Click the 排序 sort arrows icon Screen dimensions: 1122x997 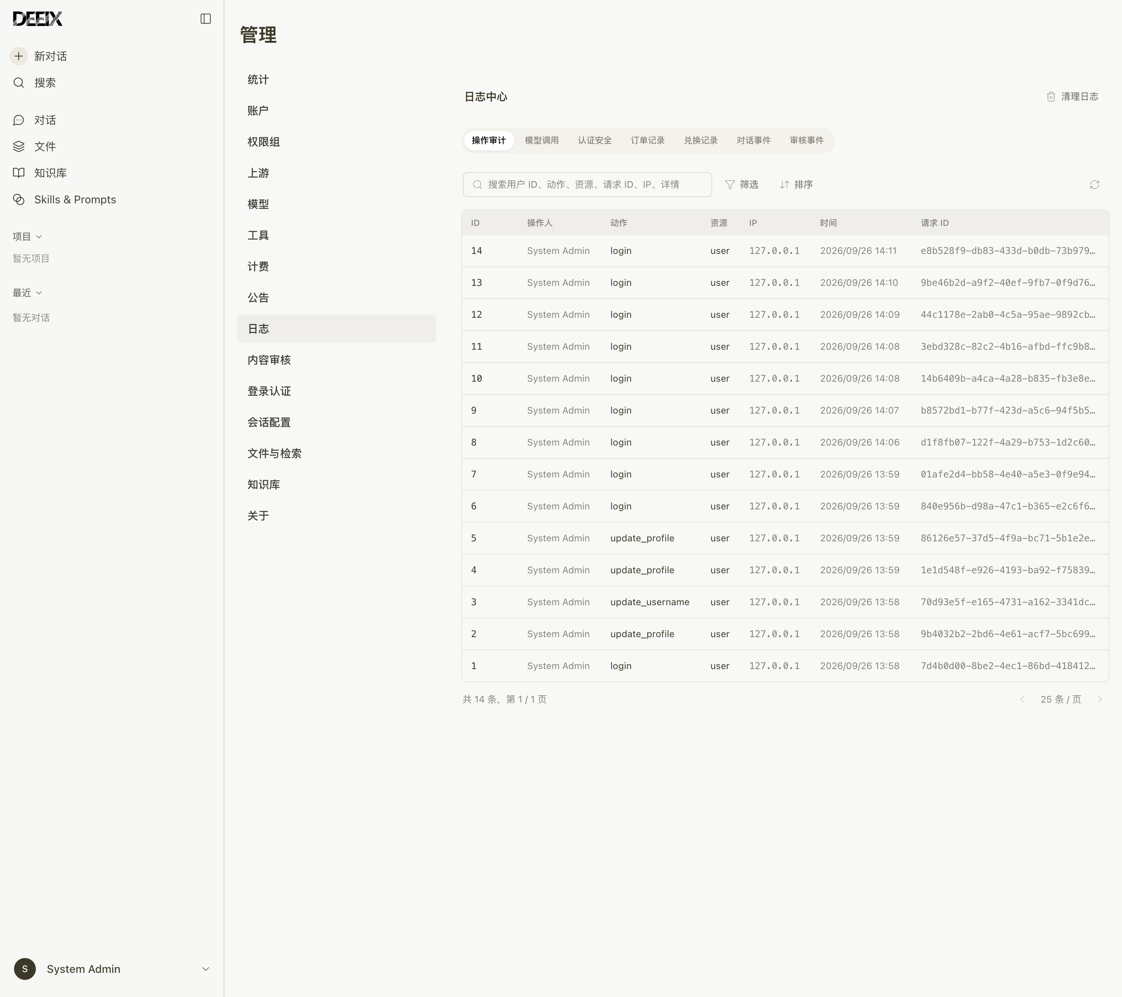[x=784, y=185]
